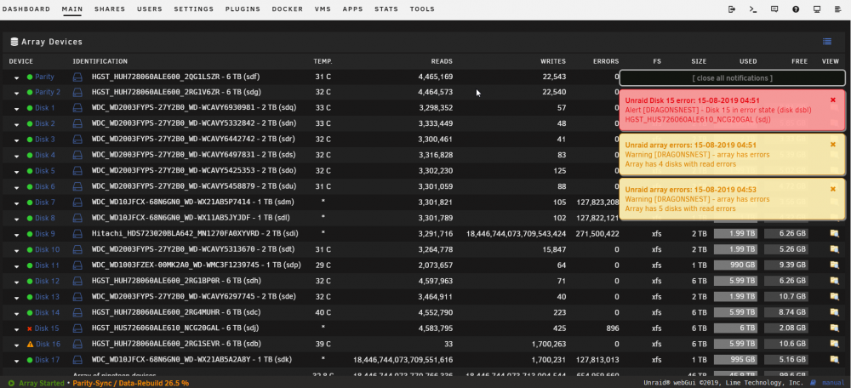Open the Disk 16 device link
The height and width of the screenshot is (388, 851).
click(x=48, y=344)
